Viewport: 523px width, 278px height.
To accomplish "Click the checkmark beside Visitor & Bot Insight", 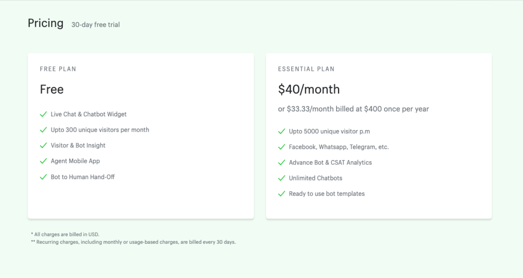I will click(x=43, y=145).
